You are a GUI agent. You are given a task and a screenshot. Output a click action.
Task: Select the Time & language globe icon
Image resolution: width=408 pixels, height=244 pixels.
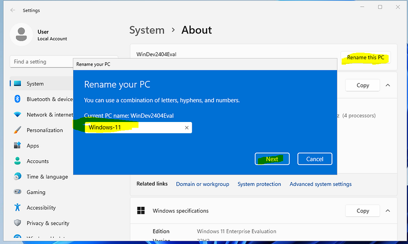(17, 176)
